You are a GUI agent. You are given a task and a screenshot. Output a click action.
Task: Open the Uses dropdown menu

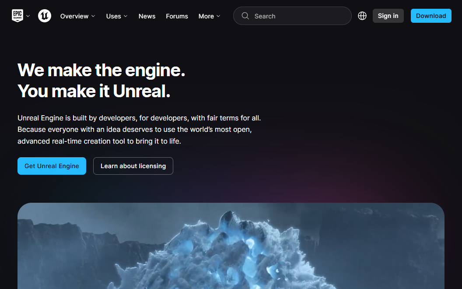pyautogui.click(x=117, y=16)
